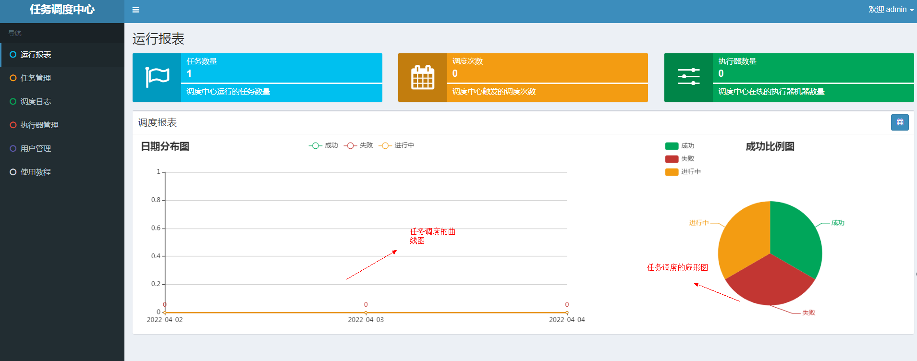The image size is (917, 361).
Task: Click the 执行器数量 card title
Action: point(737,61)
